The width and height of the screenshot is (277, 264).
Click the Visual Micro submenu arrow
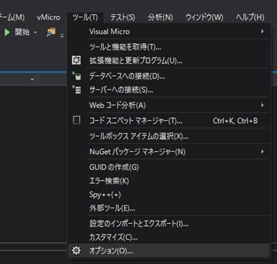pyautogui.click(x=262, y=31)
